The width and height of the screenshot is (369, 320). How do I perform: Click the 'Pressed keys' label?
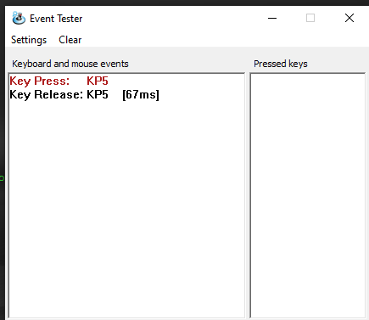coord(281,64)
